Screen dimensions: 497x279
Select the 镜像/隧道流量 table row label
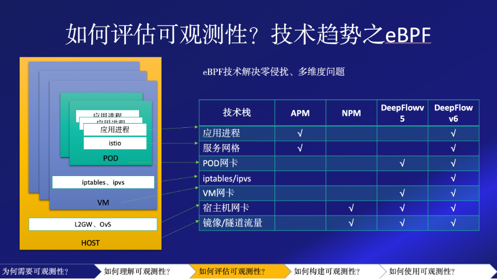click(x=233, y=223)
